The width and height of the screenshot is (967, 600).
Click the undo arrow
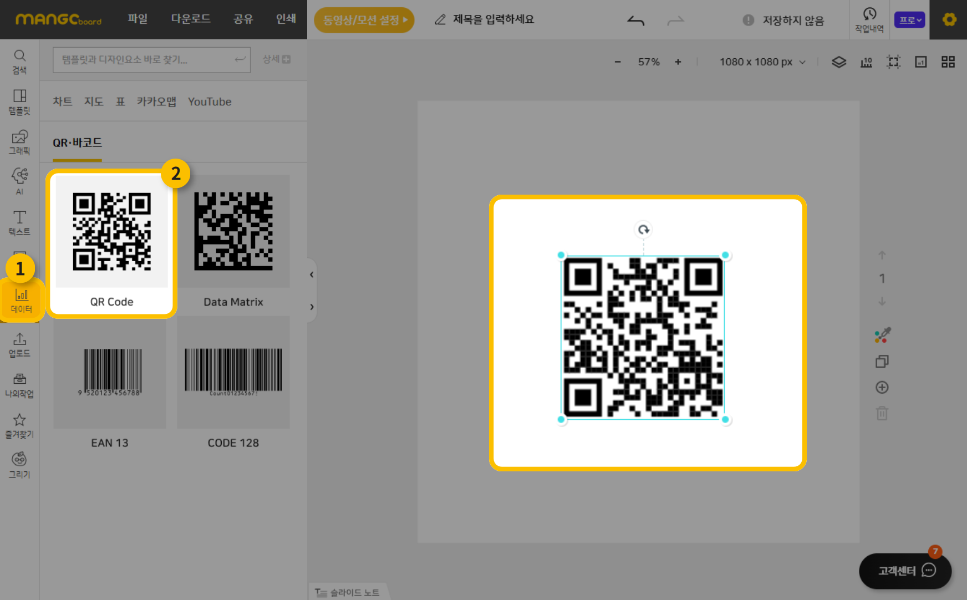click(636, 21)
